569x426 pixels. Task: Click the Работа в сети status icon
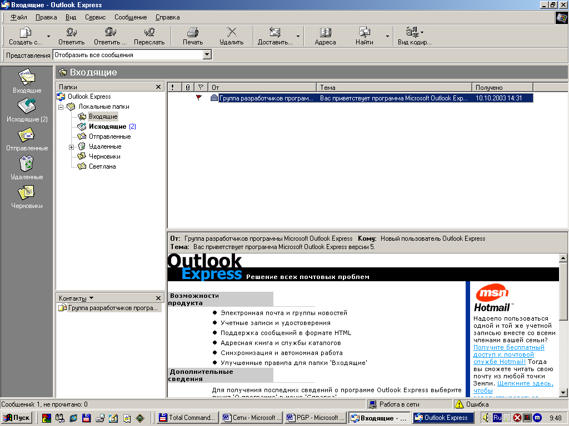click(x=372, y=404)
